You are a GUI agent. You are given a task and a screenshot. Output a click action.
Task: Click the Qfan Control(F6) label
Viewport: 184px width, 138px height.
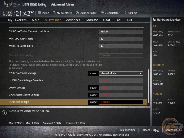pyautogui.click(x=88, y=13)
